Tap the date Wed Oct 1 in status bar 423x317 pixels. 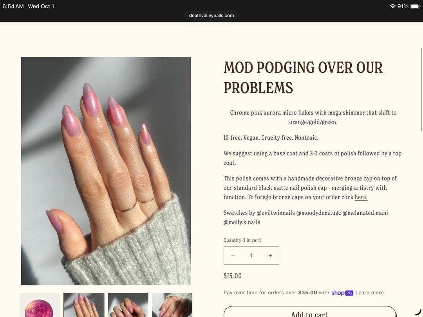click(41, 6)
